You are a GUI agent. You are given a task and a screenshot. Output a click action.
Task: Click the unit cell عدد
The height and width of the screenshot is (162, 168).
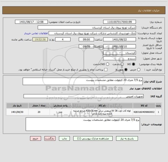point(60,112)
